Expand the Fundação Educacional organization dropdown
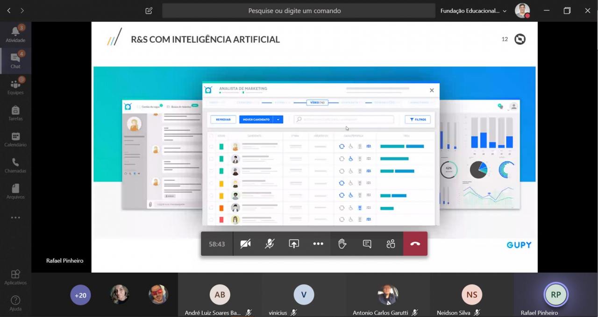 point(473,11)
